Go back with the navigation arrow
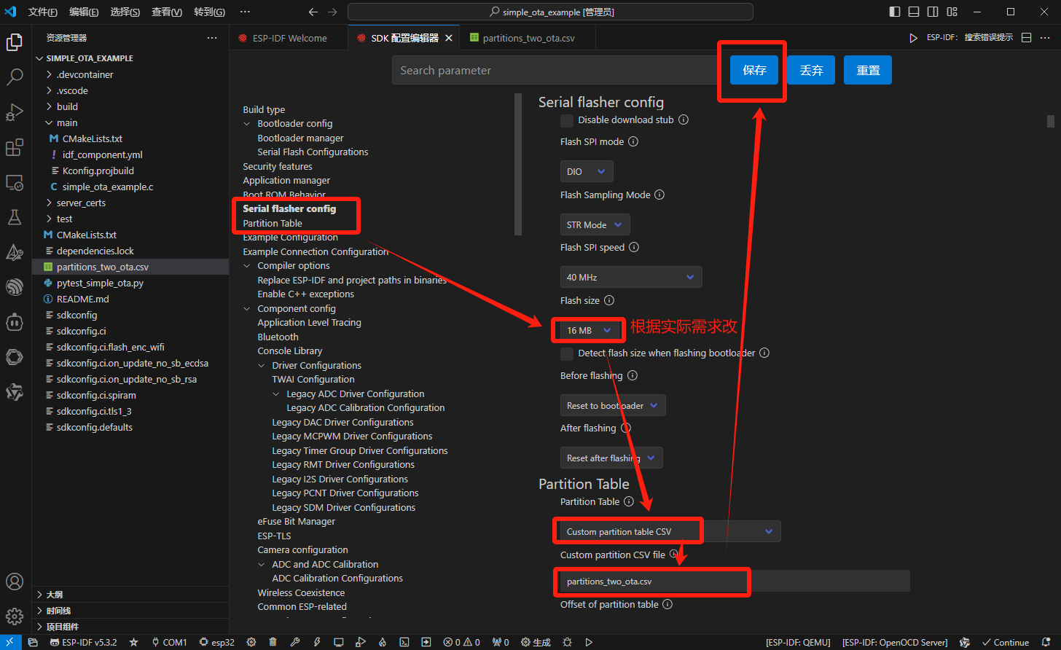Image resolution: width=1061 pixels, height=650 pixels. [x=313, y=12]
